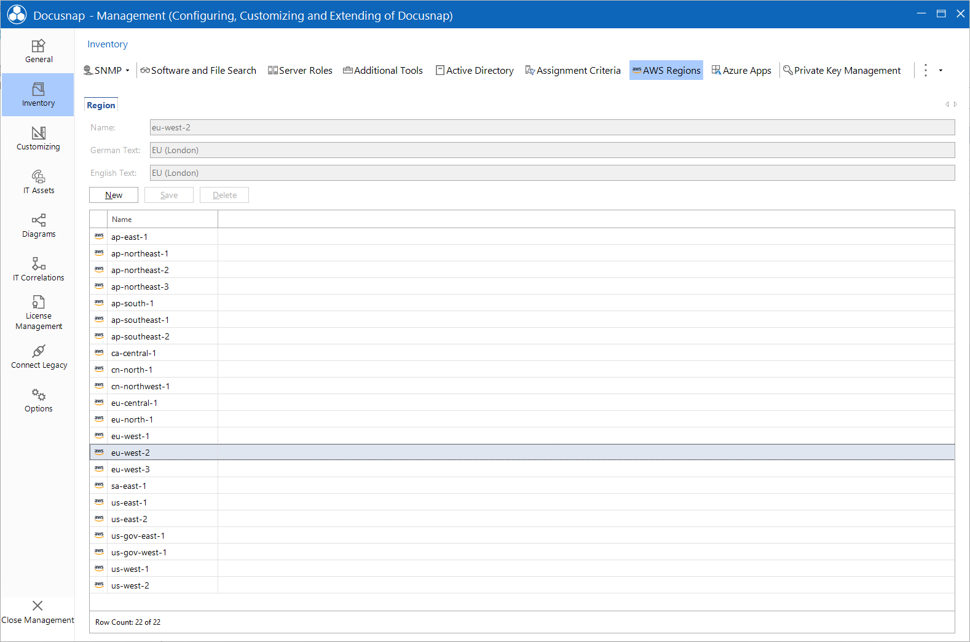Open the Customizing section
The width and height of the screenshot is (970, 642).
38,138
